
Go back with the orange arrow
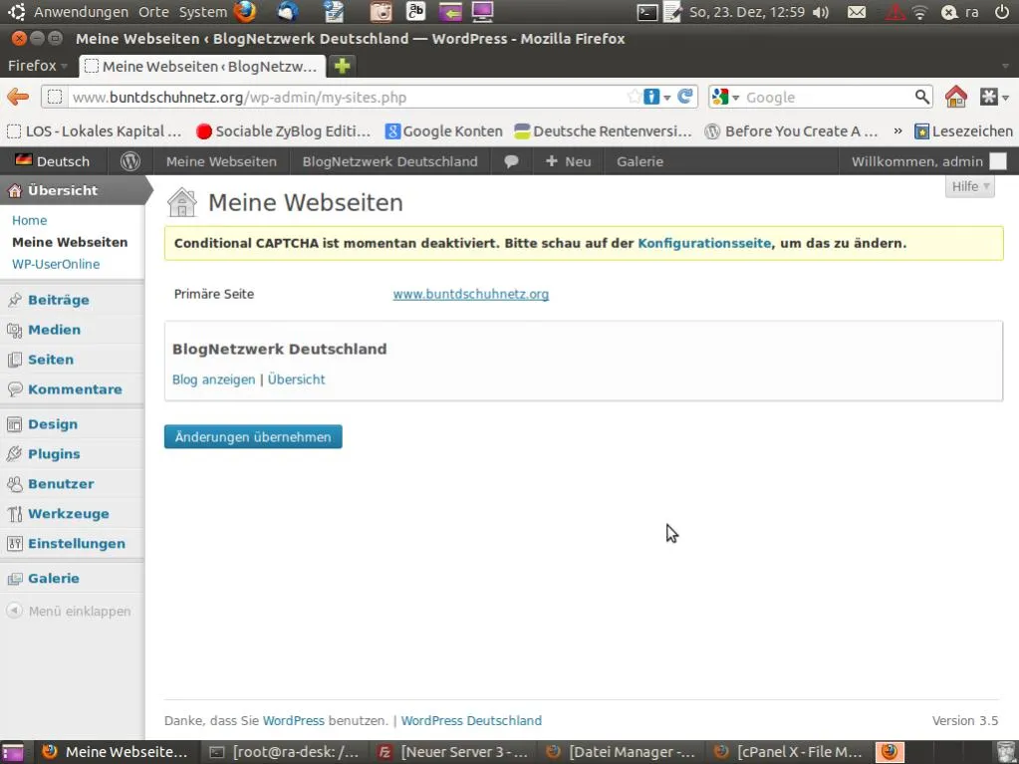pyautogui.click(x=18, y=97)
